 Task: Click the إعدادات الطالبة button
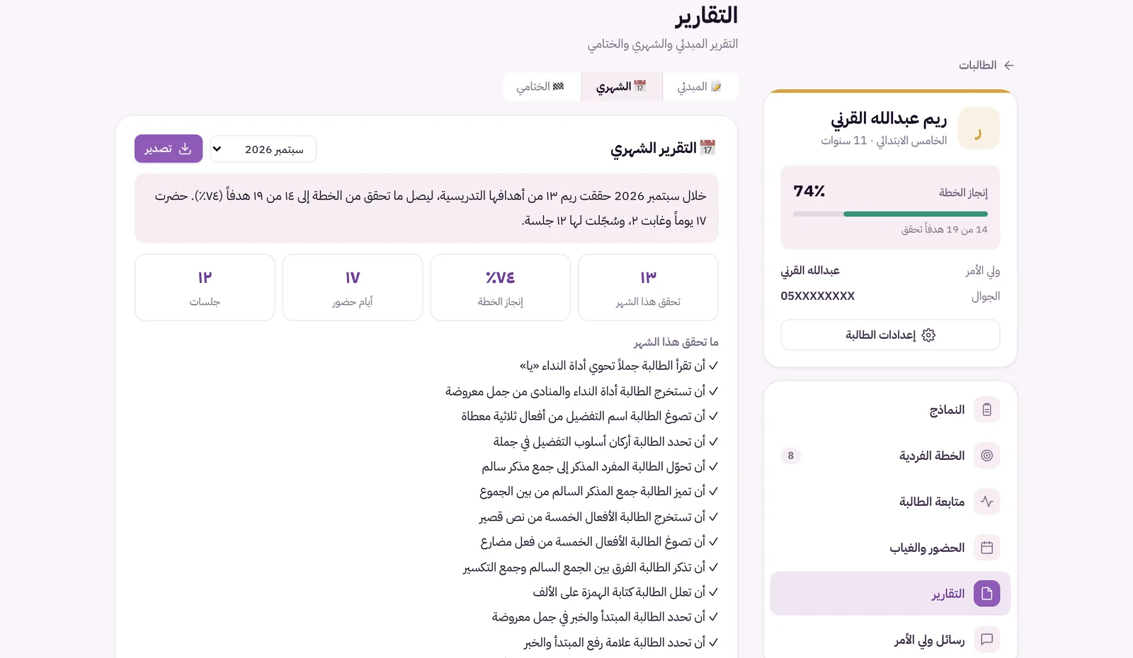click(x=890, y=335)
